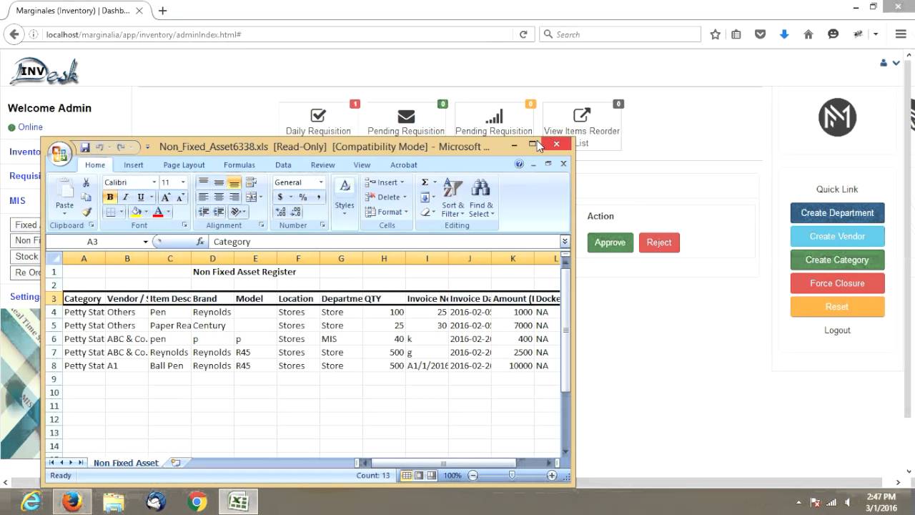Viewport: 915px width, 515px height.
Task: Select the Non Fixed Asset sheet tab
Action: (x=126, y=463)
